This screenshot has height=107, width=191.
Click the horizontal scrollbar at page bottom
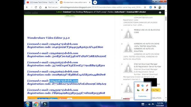[78, 100]
